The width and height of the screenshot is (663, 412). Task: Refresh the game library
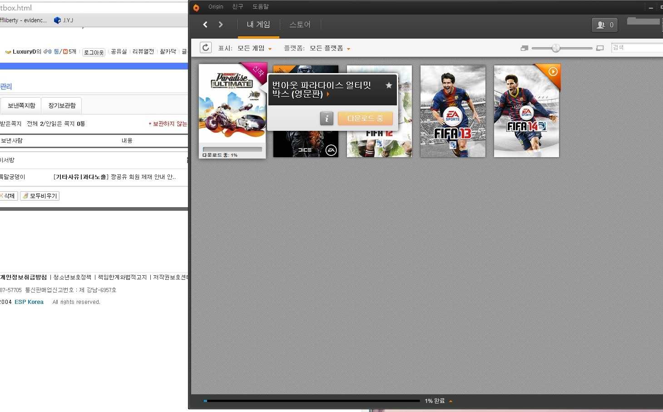[206, 48]
